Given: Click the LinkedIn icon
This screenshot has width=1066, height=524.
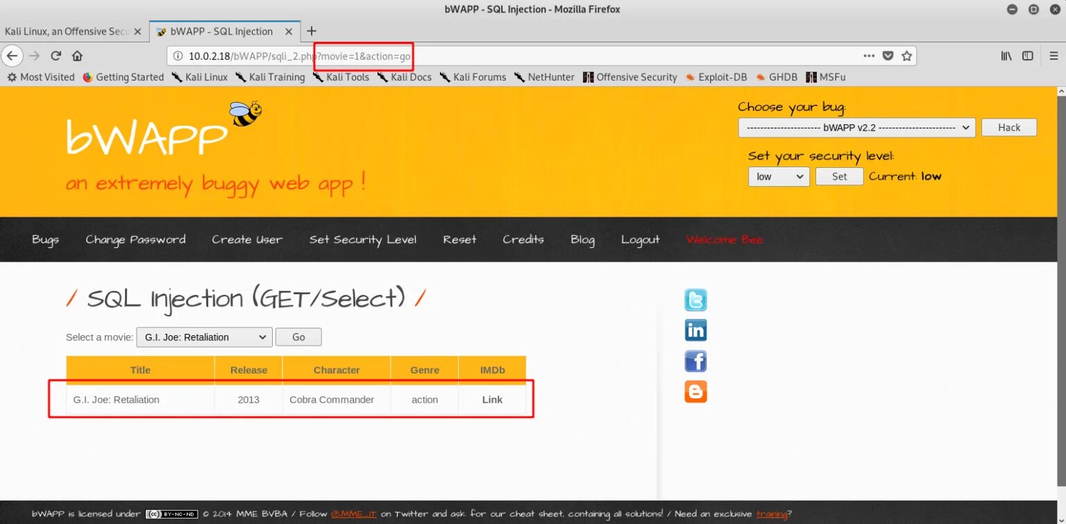Looking at the screenshot, I should click(695, 330).
